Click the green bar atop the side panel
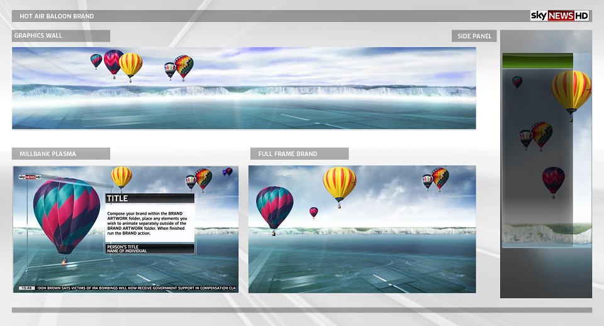Viewport: 604px width, 326px height. (537, 61)
